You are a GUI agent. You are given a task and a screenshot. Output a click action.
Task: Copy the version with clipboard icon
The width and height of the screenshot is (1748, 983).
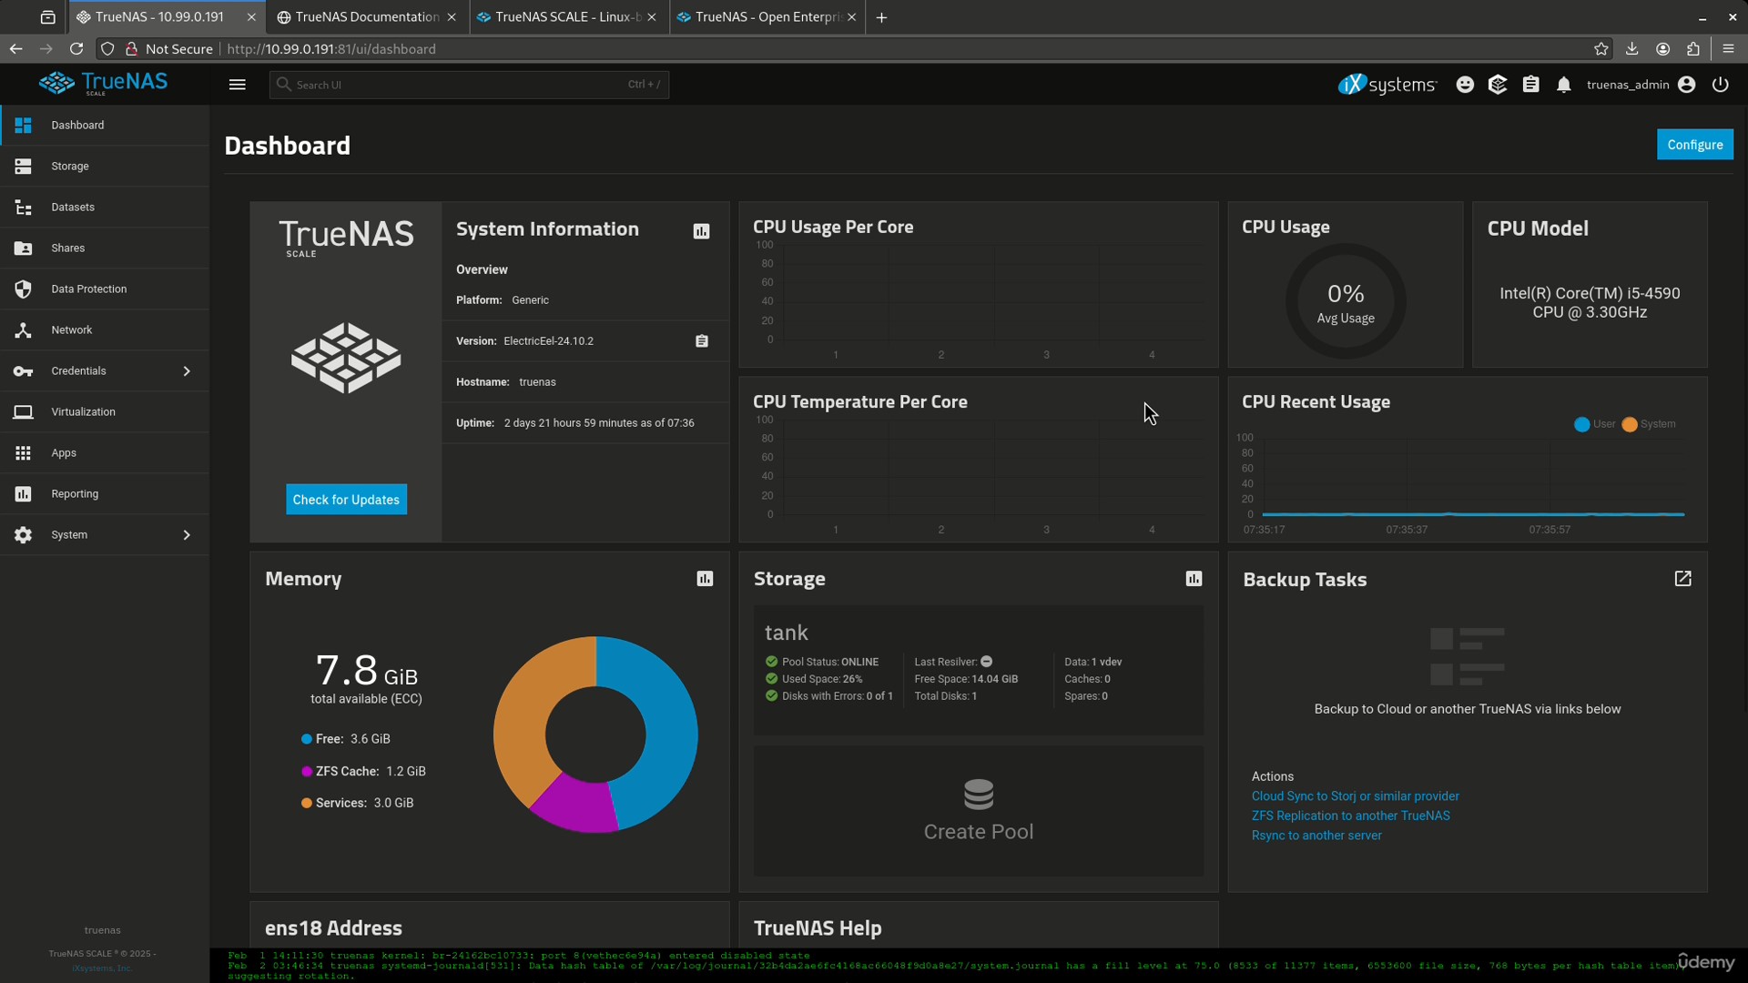tap(702, 340)
